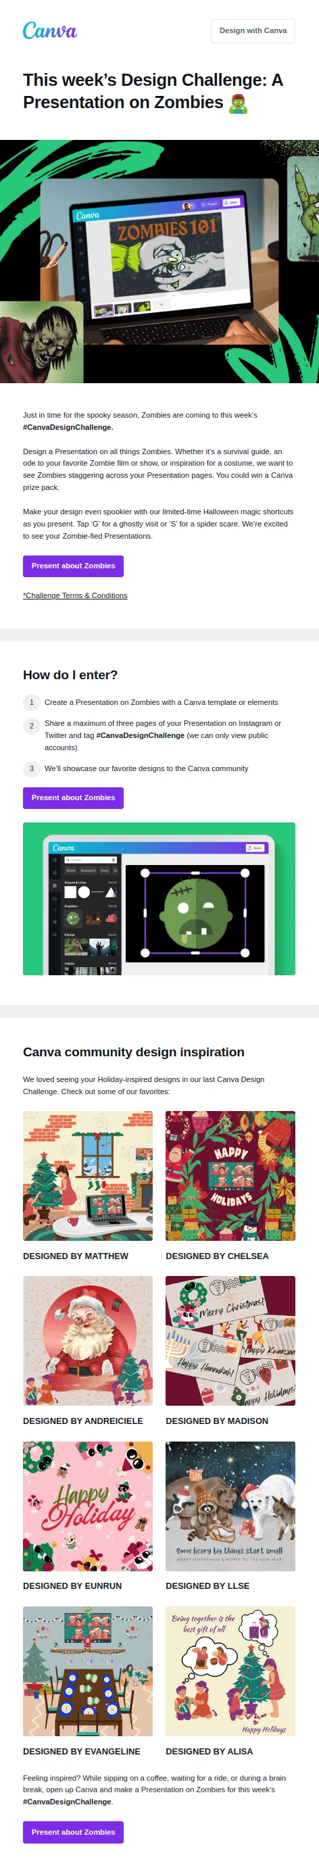Screen dimensions: 319x1868
Task: Click 'Create a Presentation on Zombies' step text
Action: 161,703
